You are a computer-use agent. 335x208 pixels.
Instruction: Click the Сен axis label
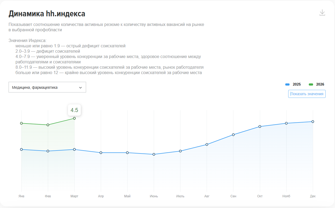click(x=233, y=196)
